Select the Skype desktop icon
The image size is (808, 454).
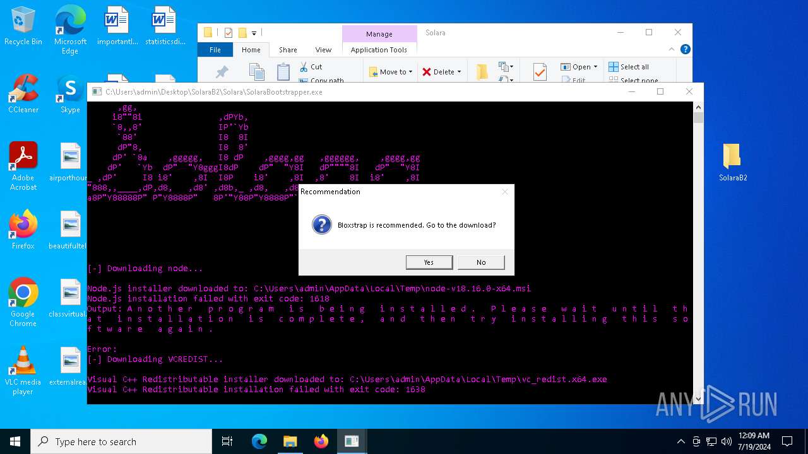[x=70, y=94]
